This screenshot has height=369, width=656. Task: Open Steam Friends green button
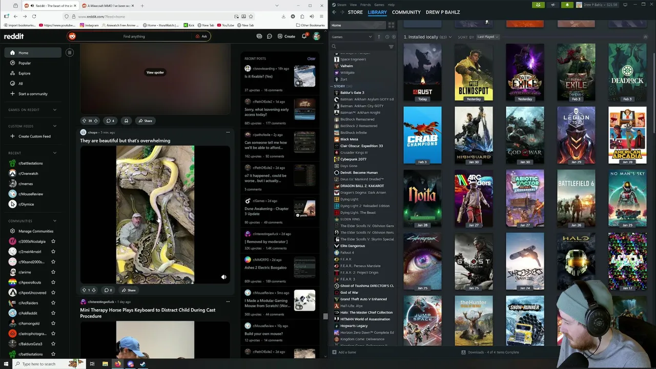click(538, 5)
